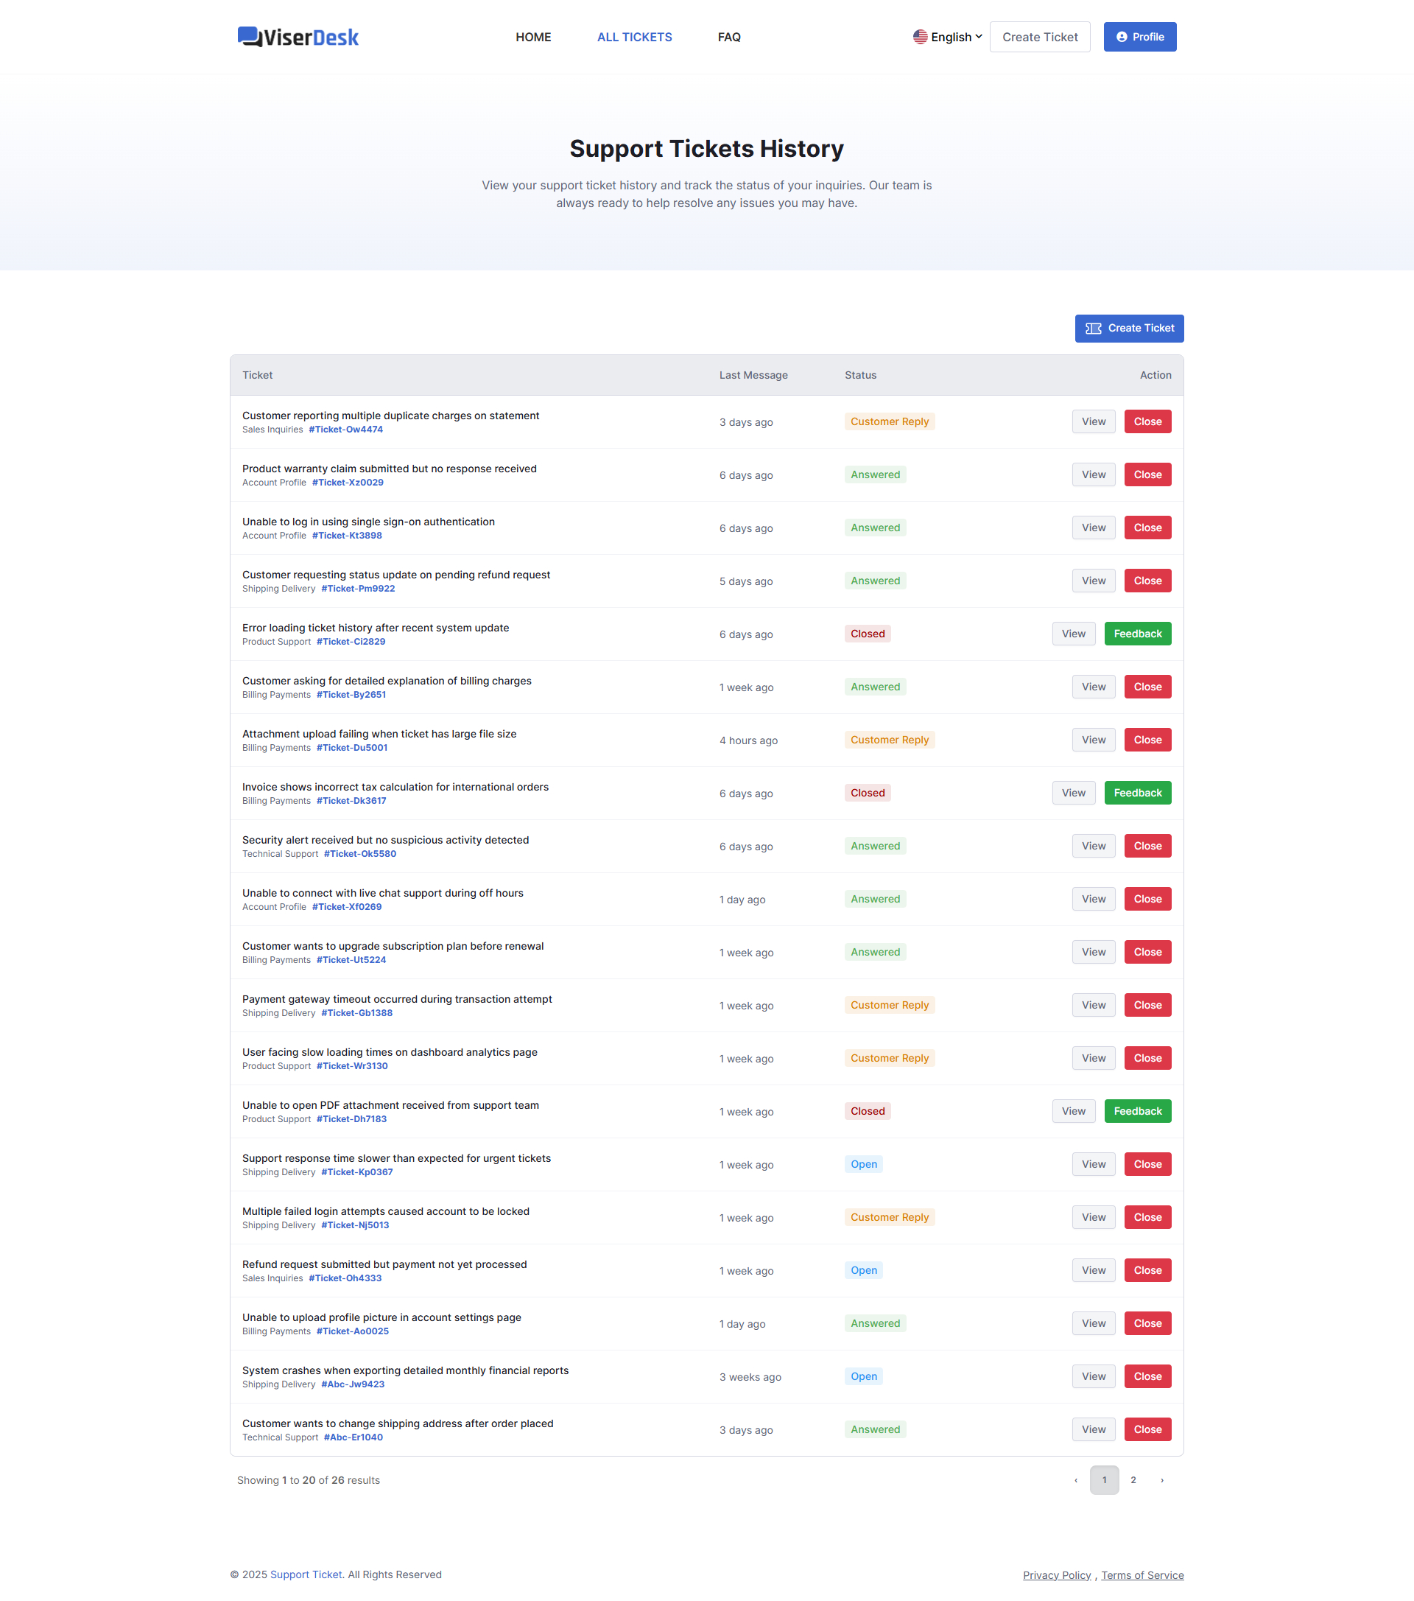Open the Privacy Policy link
1414x1601 pixels.
[x=1056, y=1575]
